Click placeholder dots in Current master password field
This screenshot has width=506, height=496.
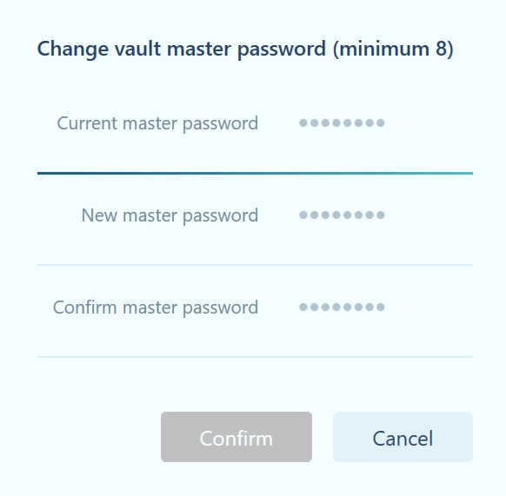click(342, 122)
